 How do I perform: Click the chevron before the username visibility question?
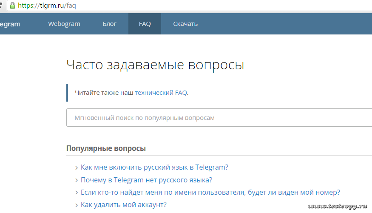click(77, 193)
